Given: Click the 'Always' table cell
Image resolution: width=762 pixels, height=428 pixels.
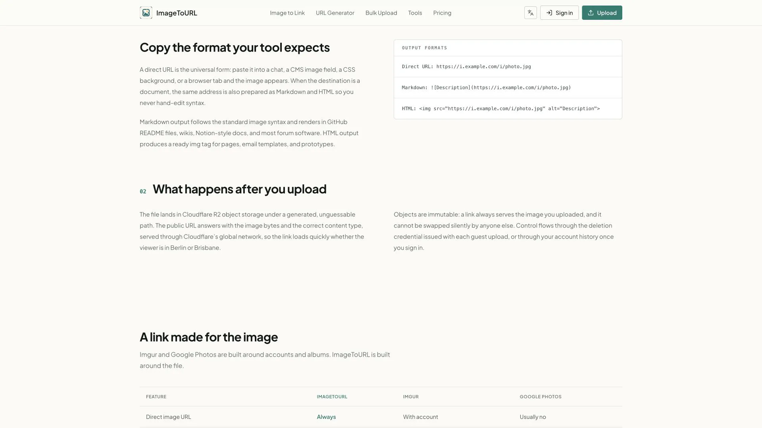Looking at the screenshot, I should (x=326, y=417).
